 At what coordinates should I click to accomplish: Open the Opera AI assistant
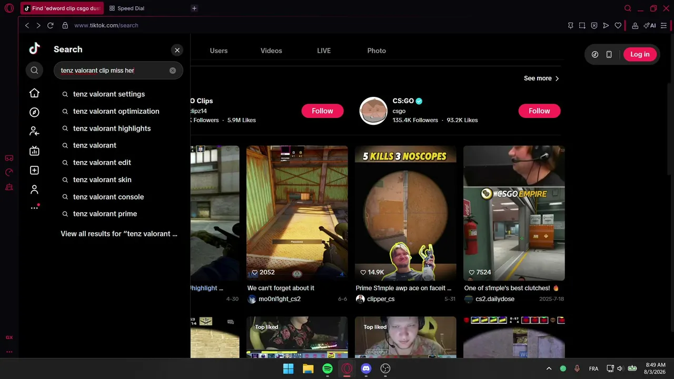pos(650,25)
